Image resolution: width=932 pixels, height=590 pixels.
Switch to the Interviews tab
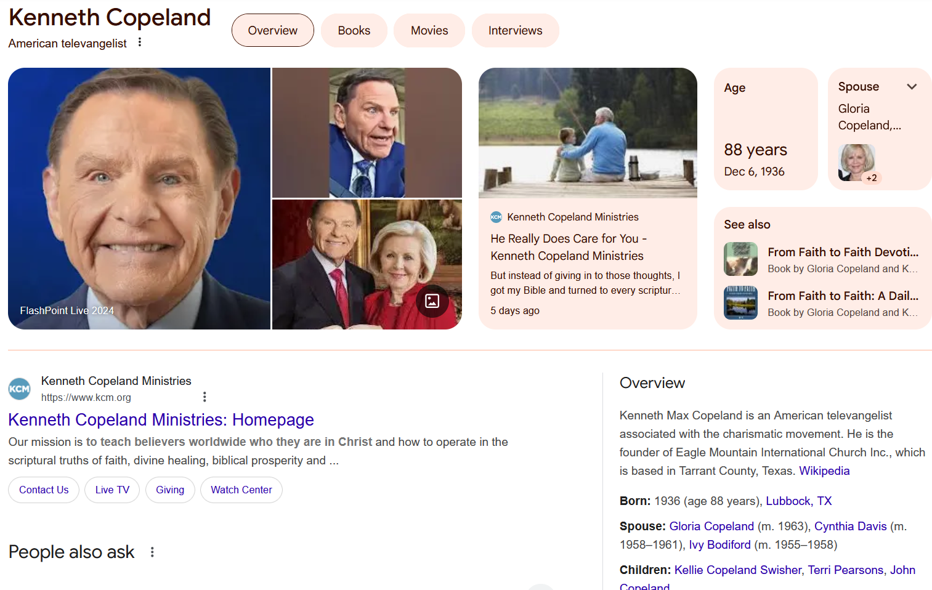click(x=516, y=30)
